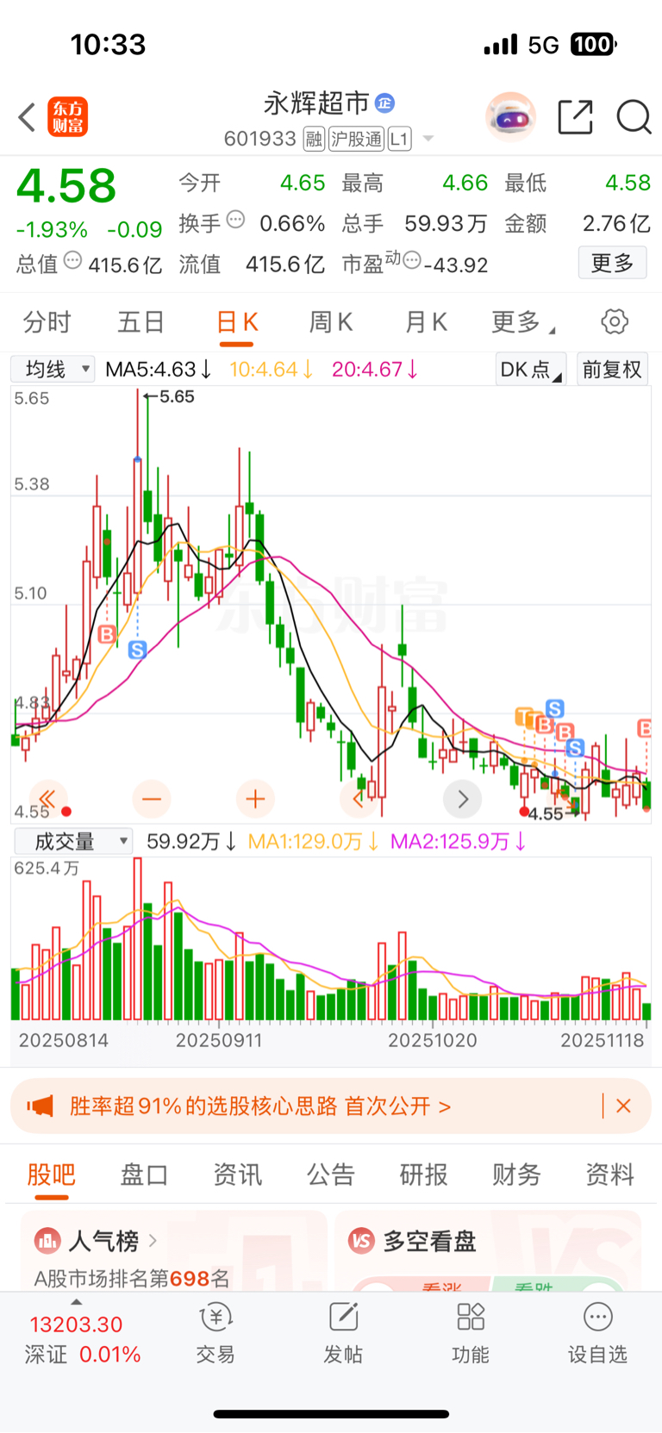The image size is (662, 1433).
Task: Tap the robot assistant avatar
Action: [x=511, y=116]
